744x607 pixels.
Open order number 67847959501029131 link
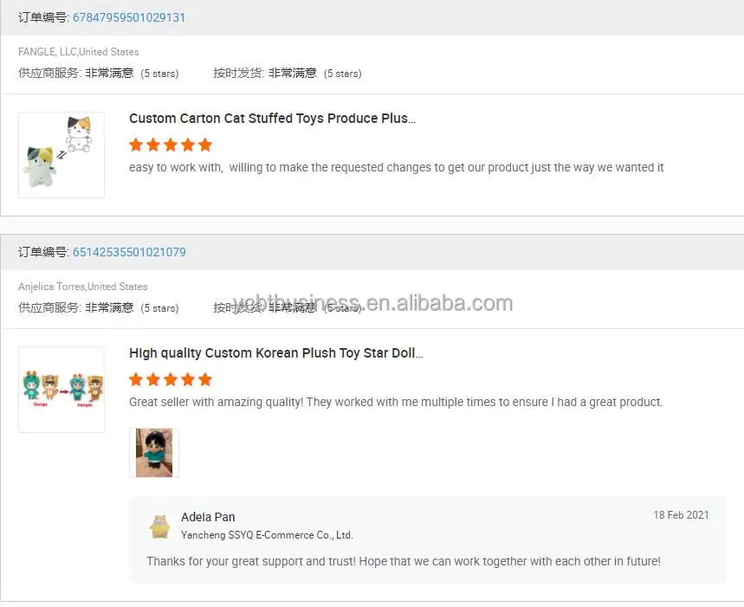click(x=128, y=17)
